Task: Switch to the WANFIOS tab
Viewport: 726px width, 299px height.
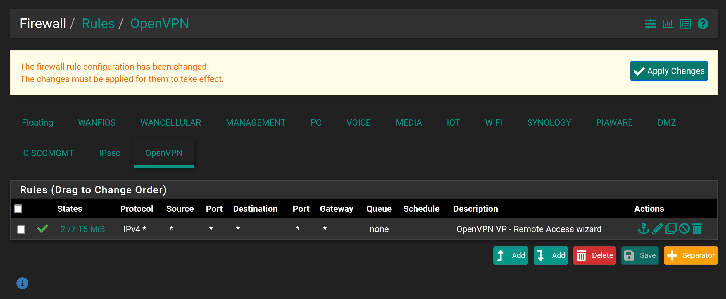Action: 97,123
